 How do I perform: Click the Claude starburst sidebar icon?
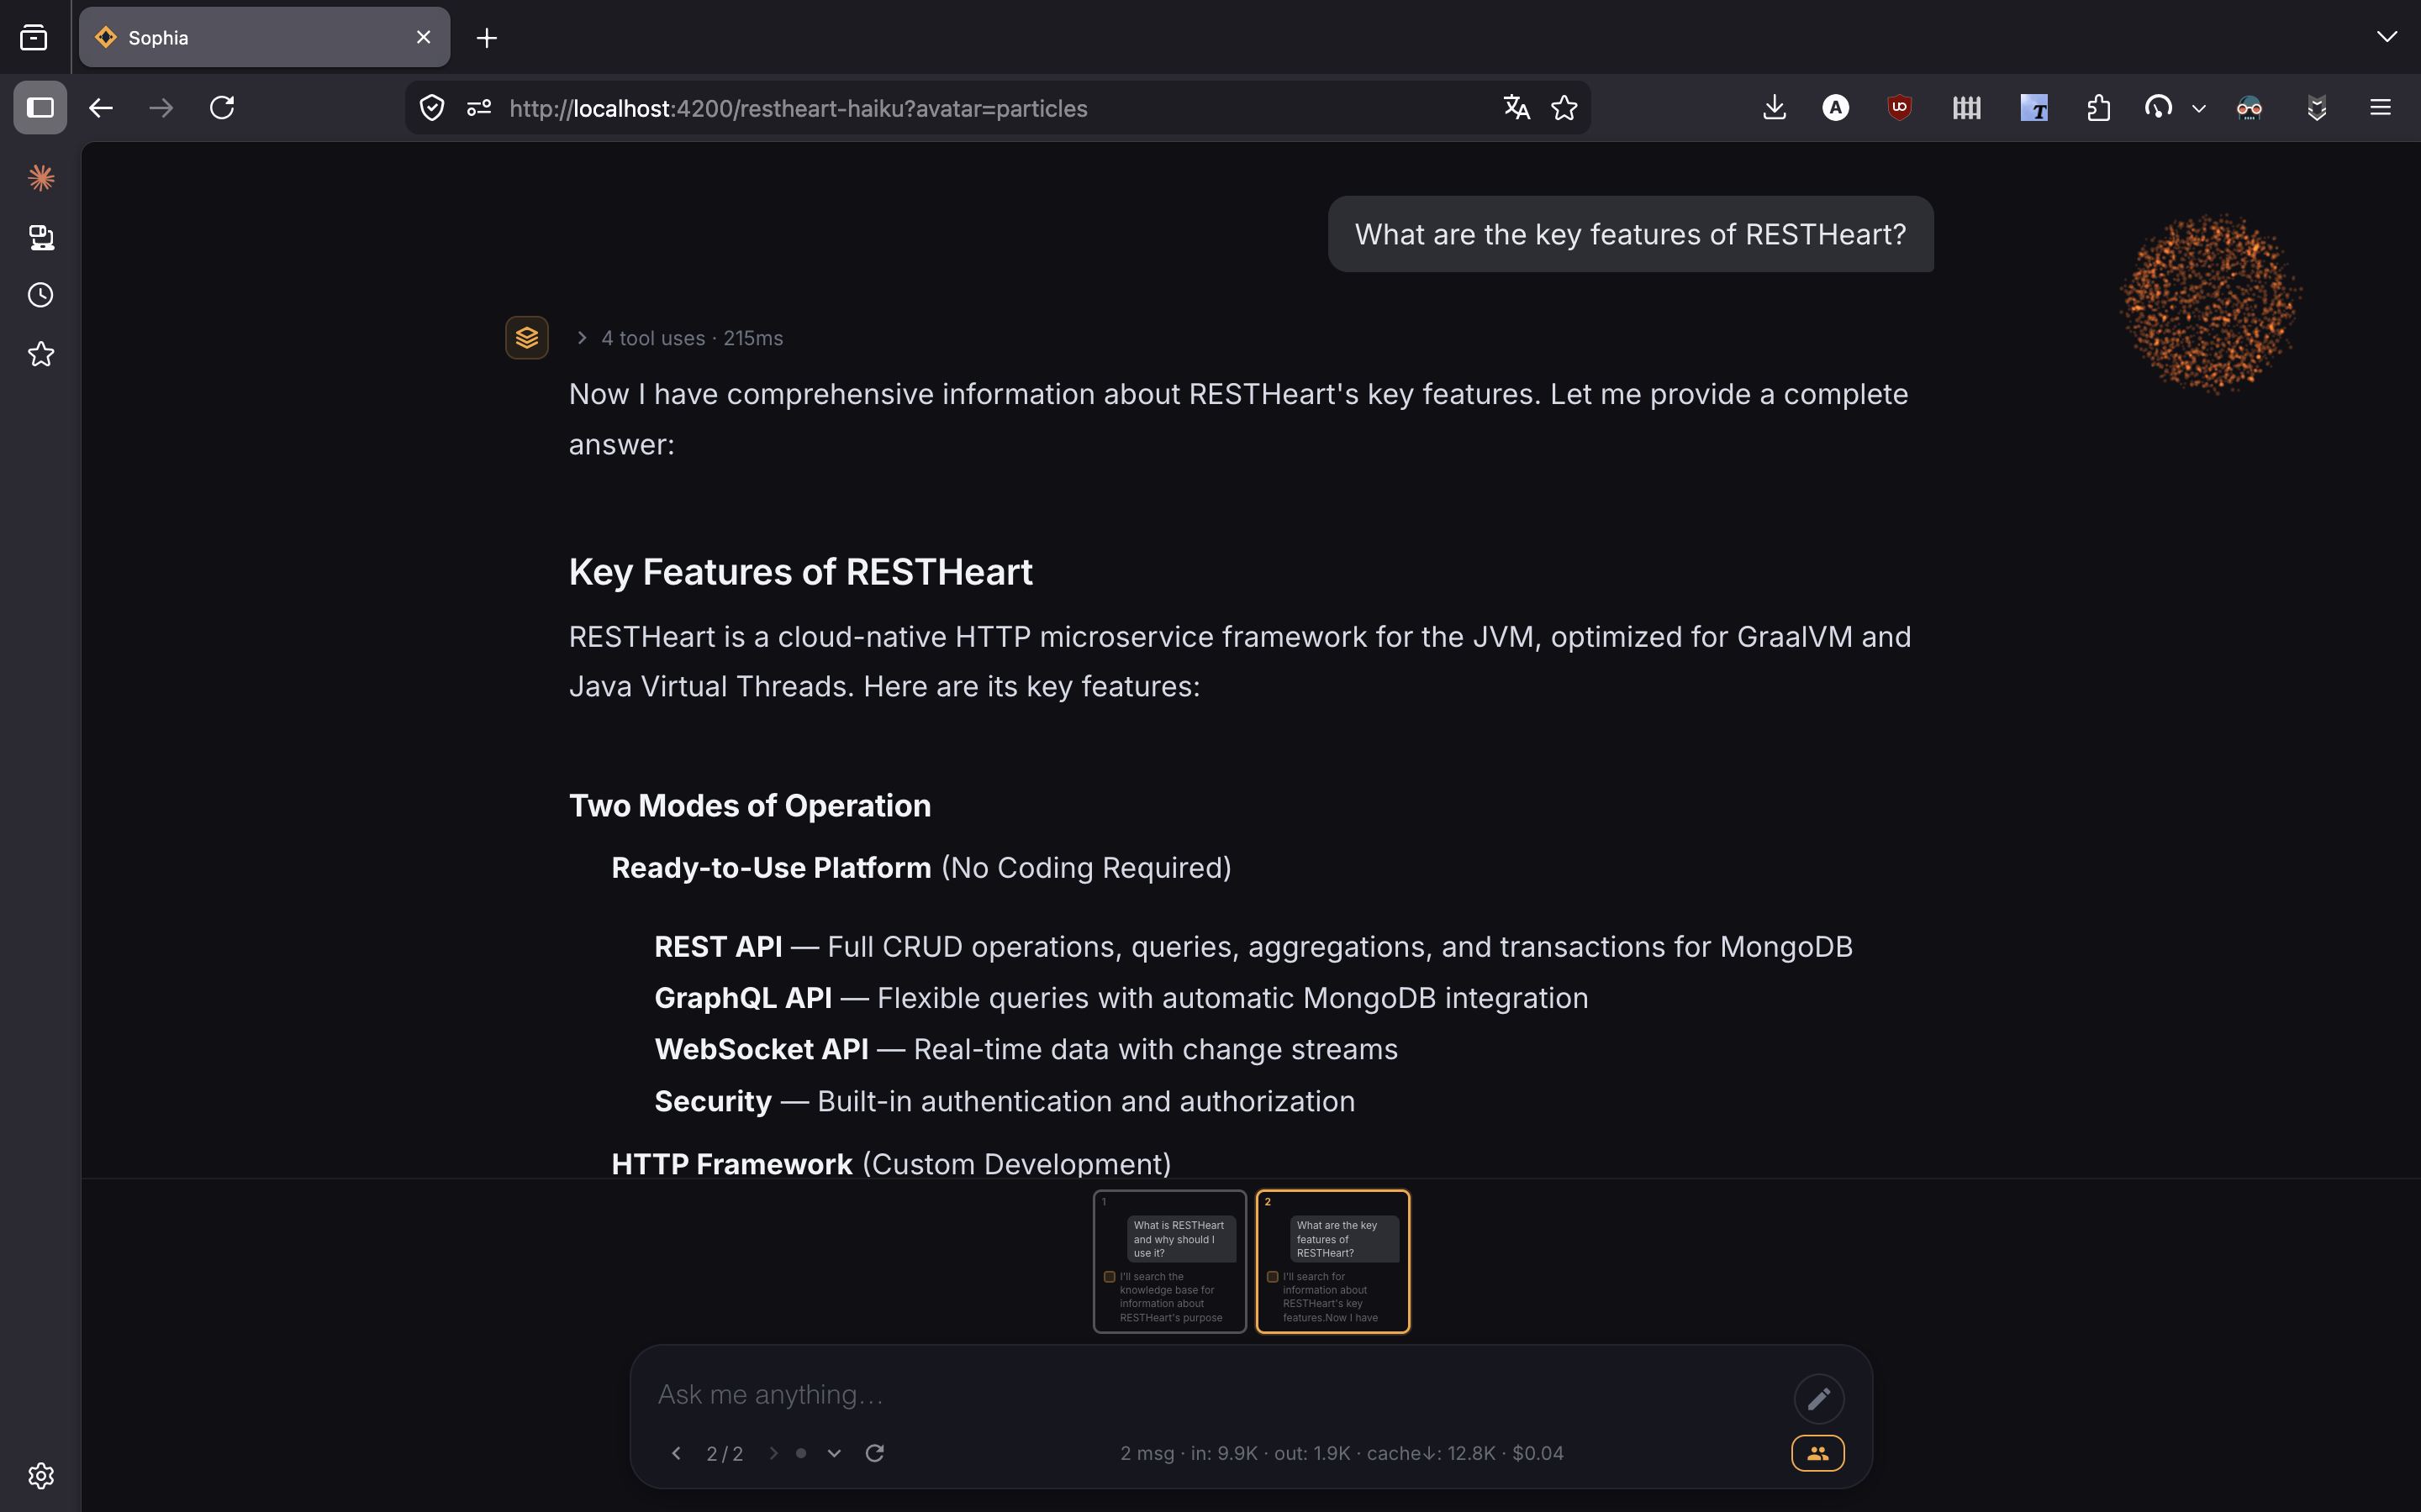(41, 178)
